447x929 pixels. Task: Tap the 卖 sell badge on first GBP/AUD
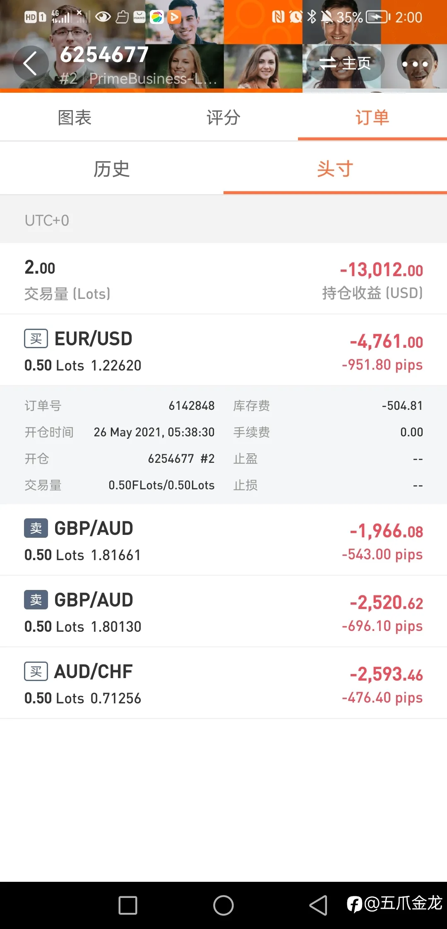click(x=36, y=528)
